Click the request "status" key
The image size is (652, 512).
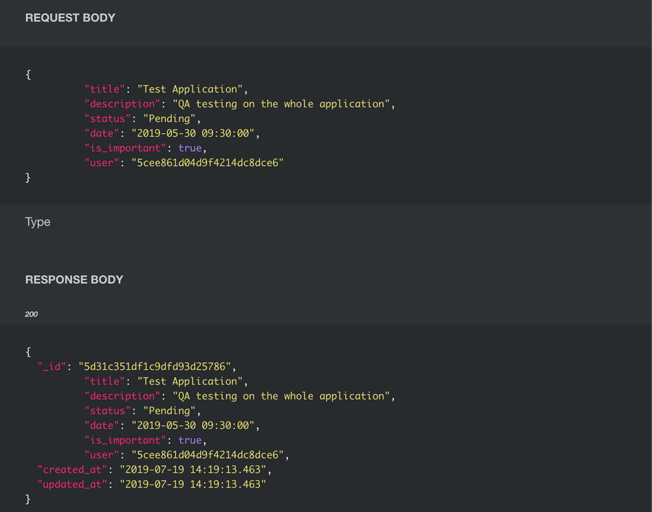(108, 119)
